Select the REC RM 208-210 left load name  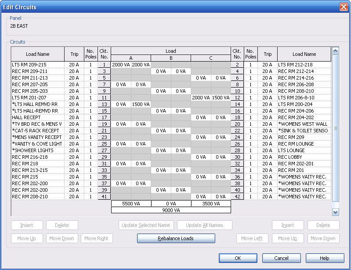[38, 197]
